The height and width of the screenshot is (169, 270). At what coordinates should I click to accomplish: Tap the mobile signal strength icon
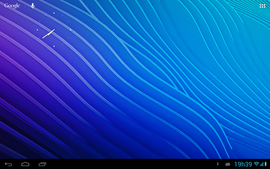[262, 164]
